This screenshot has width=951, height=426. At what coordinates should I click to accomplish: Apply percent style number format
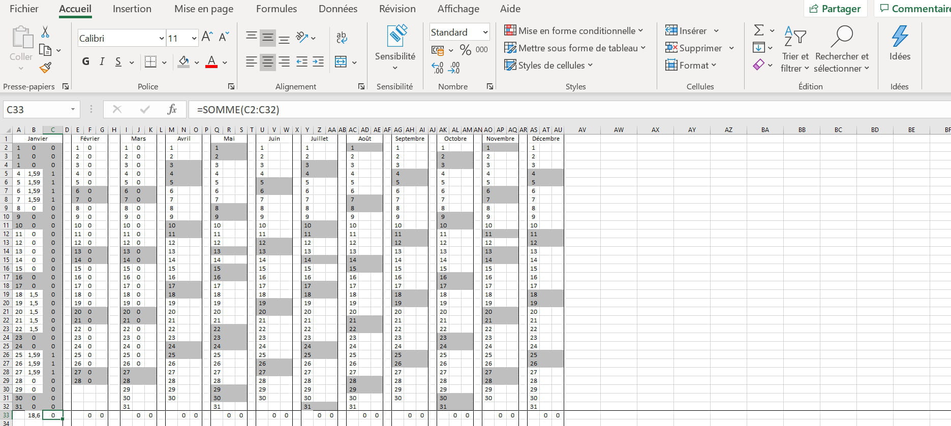(465, 50)
